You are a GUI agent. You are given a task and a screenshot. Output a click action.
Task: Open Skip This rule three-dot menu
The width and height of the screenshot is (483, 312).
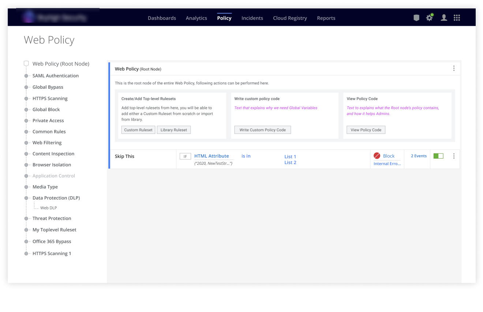pos(454,156)
